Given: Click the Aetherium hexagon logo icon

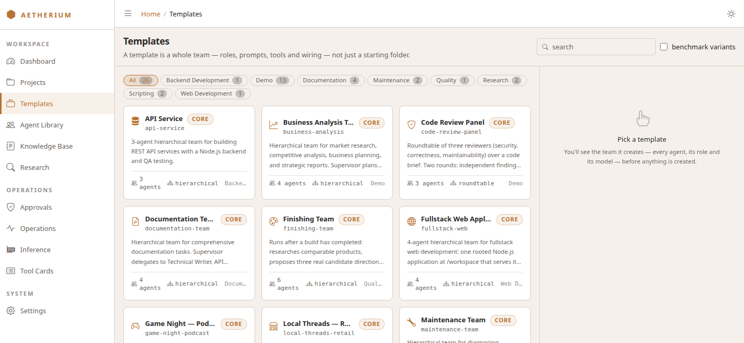Looking at the screenshot, I should tap(11, 15).
